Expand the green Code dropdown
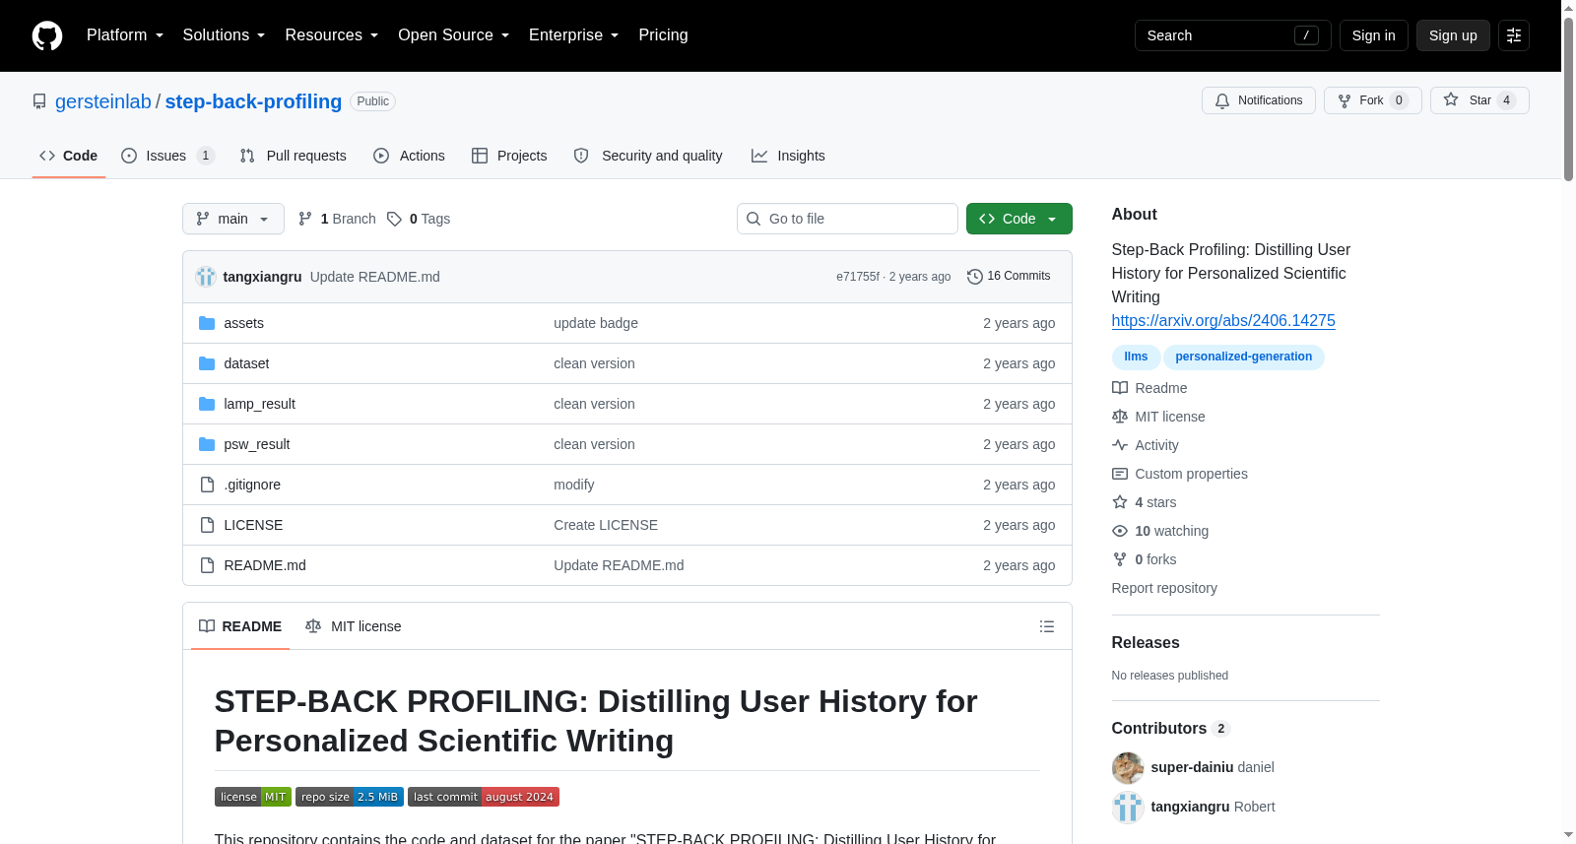 [1019, 219]
